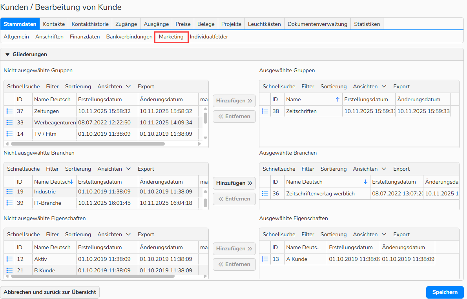Click Entfernen button for Gruppen
Viewport: 467px width, 299px height.
[x=234, y=117]
